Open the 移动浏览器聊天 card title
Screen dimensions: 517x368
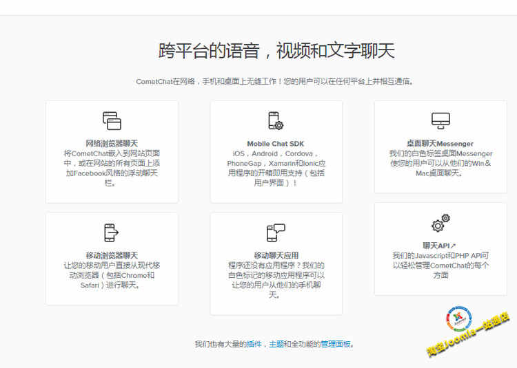[x=112, y=255]
